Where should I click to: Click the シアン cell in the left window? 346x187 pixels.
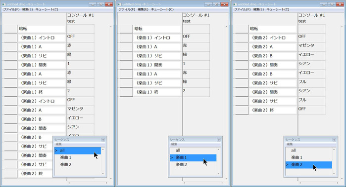click(x=80, y=128)
